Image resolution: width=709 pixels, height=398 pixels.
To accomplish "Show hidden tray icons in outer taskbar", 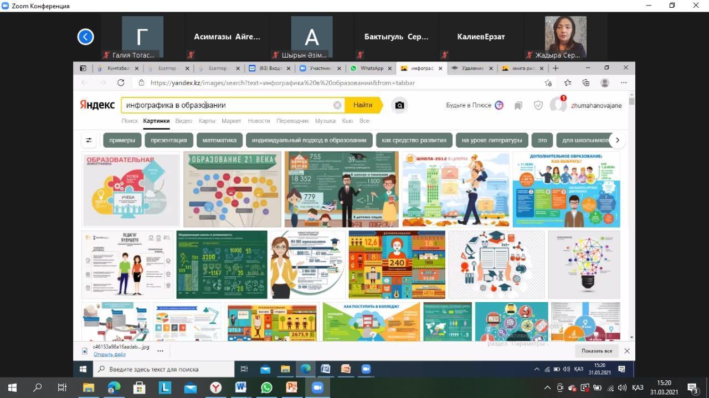I will pyautogui.click(x=547, y=387).
